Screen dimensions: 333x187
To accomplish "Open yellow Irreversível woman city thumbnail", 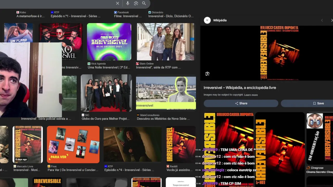I will point(166,93).
